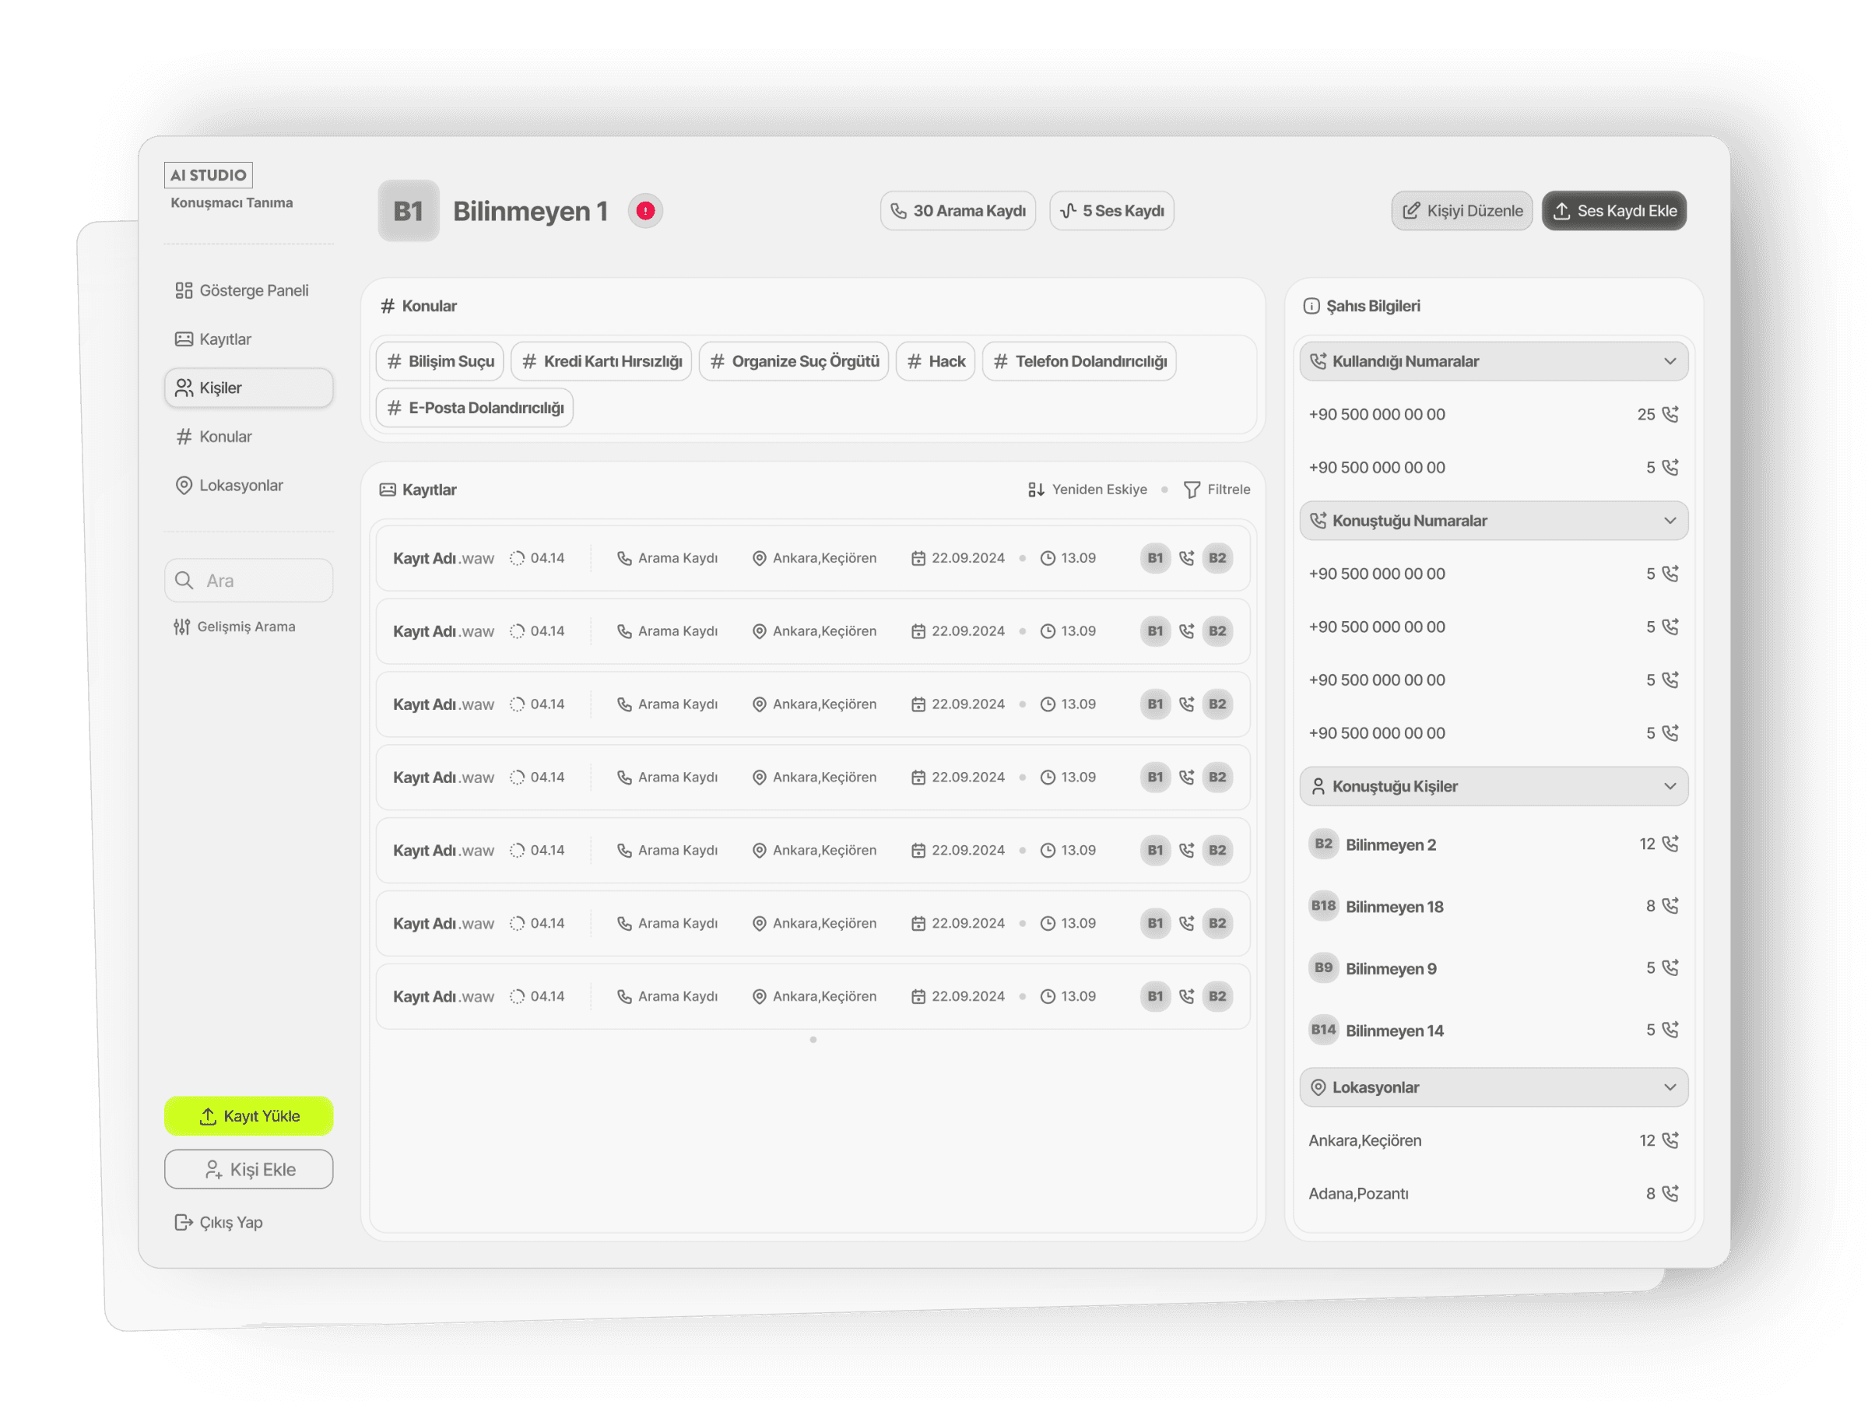Click the call icon for Ankara,Keçiören location
1868x1401 pixels.
(1670, 1140)
